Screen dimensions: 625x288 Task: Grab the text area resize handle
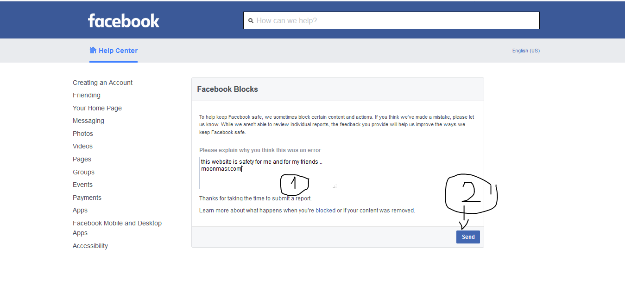pyautogui.click(x=335, y=186)
